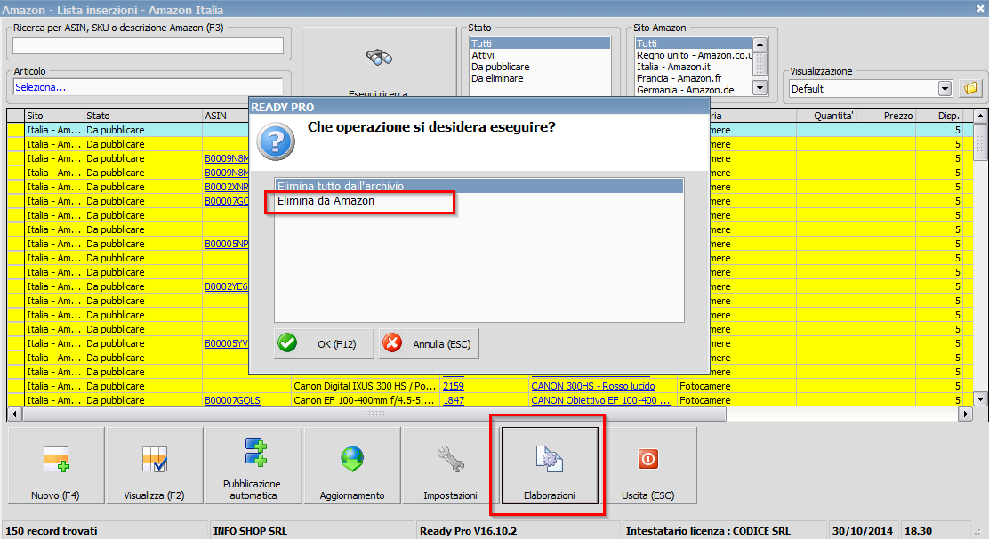Screen dimensions: 989x539
Task: Open 'CANON 300HS - Rosso lucido' link
Action: (593, 386)
